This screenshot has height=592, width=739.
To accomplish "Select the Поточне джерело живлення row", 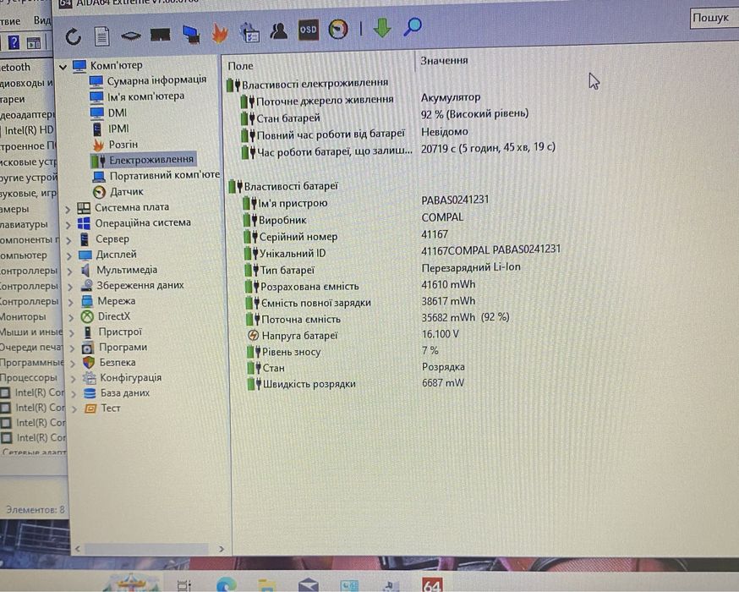I will pyautogui.click(x=361, y=100).
